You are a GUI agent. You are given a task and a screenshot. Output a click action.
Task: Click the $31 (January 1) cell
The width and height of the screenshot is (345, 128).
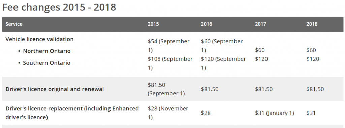(275, 113)
